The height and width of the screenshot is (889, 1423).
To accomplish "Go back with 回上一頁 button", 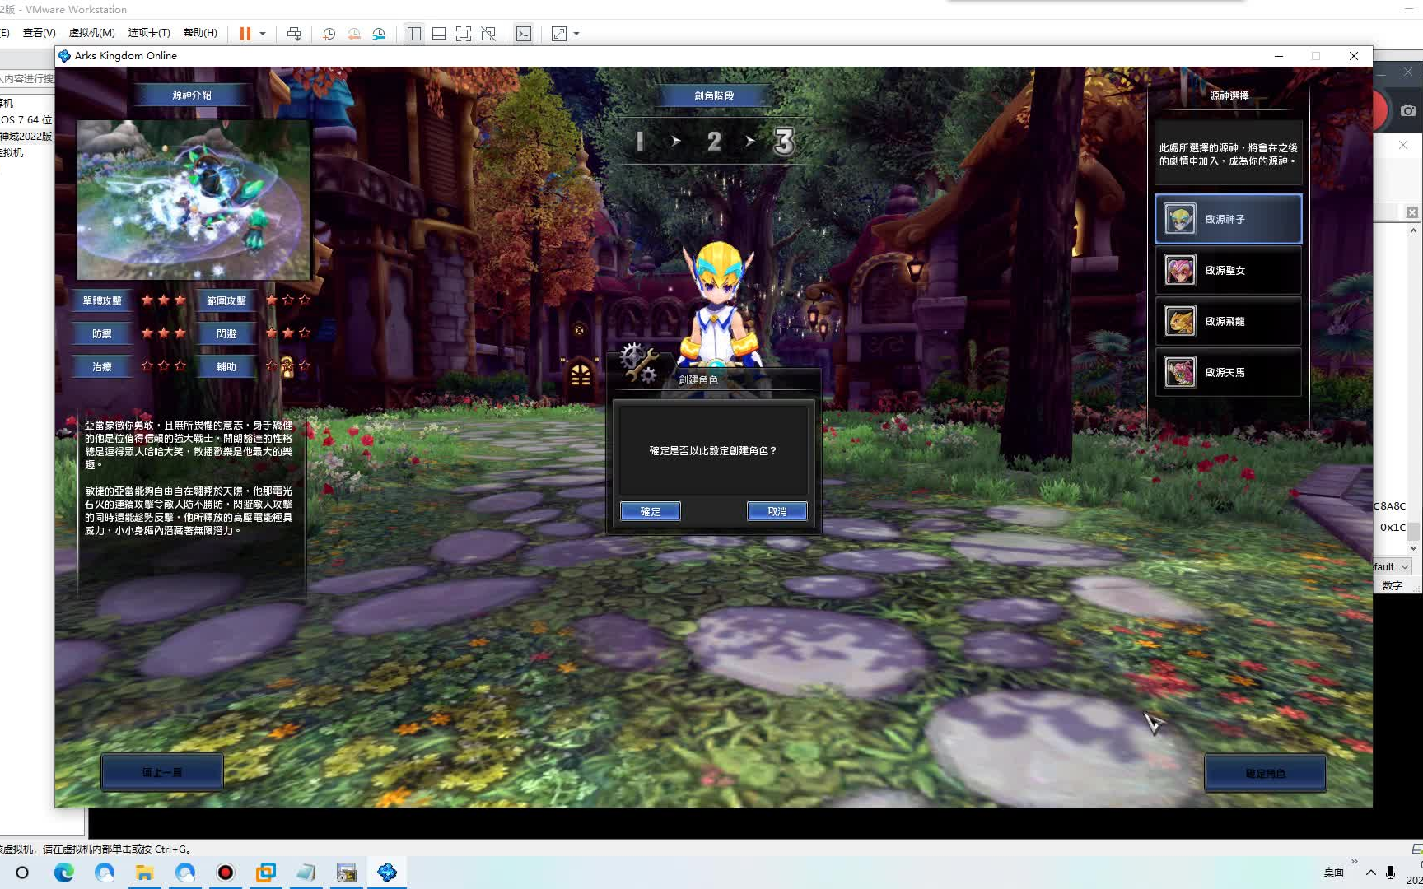I will pos(162,772).
